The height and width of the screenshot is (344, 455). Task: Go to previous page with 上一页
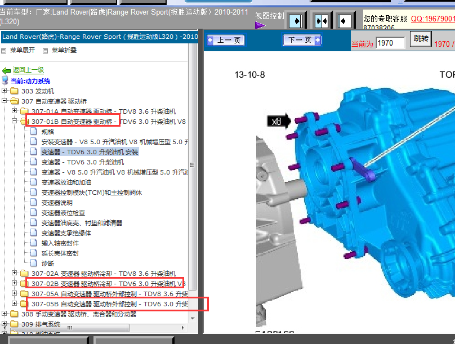tap(225, 41)
